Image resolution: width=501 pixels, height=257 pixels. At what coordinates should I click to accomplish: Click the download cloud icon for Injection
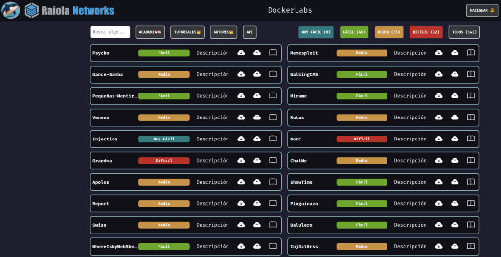[241, 139]
